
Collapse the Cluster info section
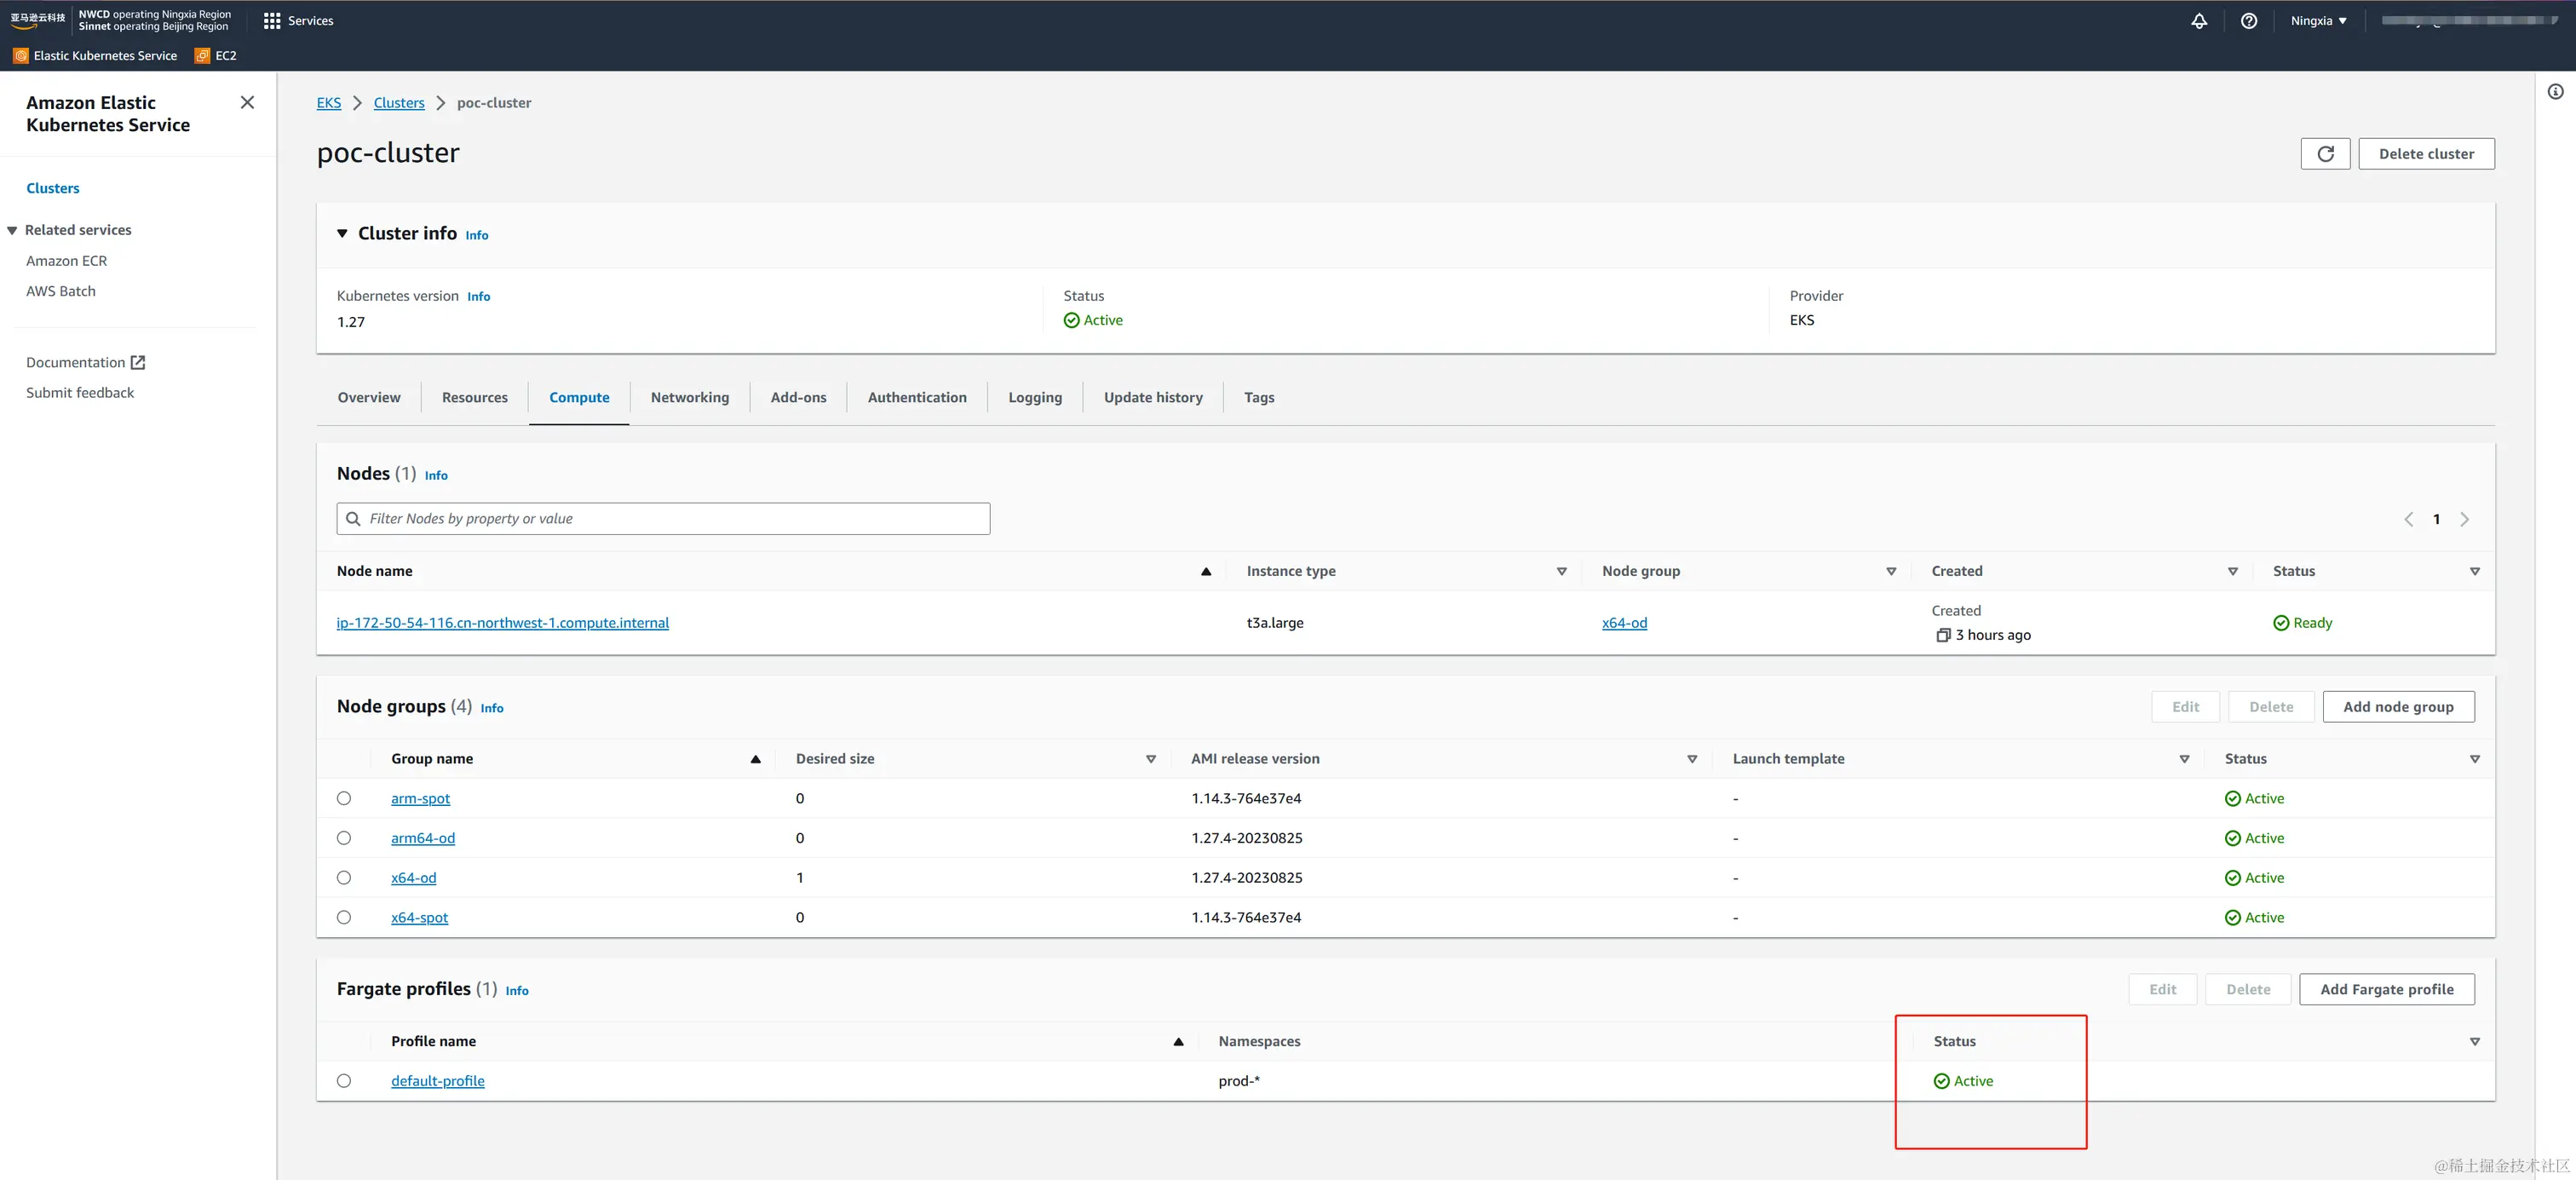coord(342,233)
